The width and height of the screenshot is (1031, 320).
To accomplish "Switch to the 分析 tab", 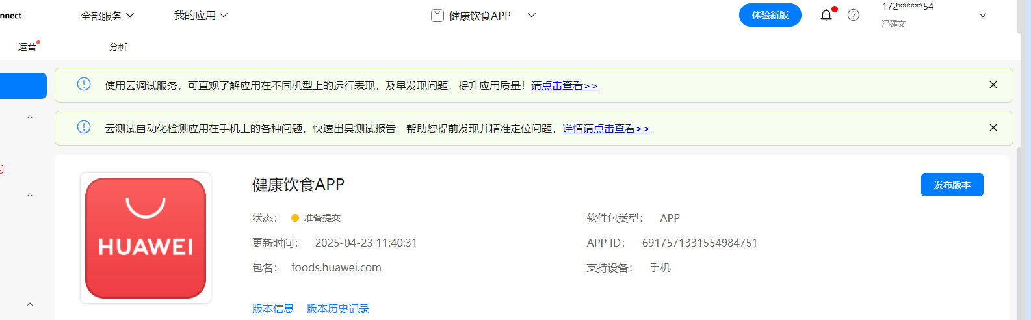I will [118, 47].
